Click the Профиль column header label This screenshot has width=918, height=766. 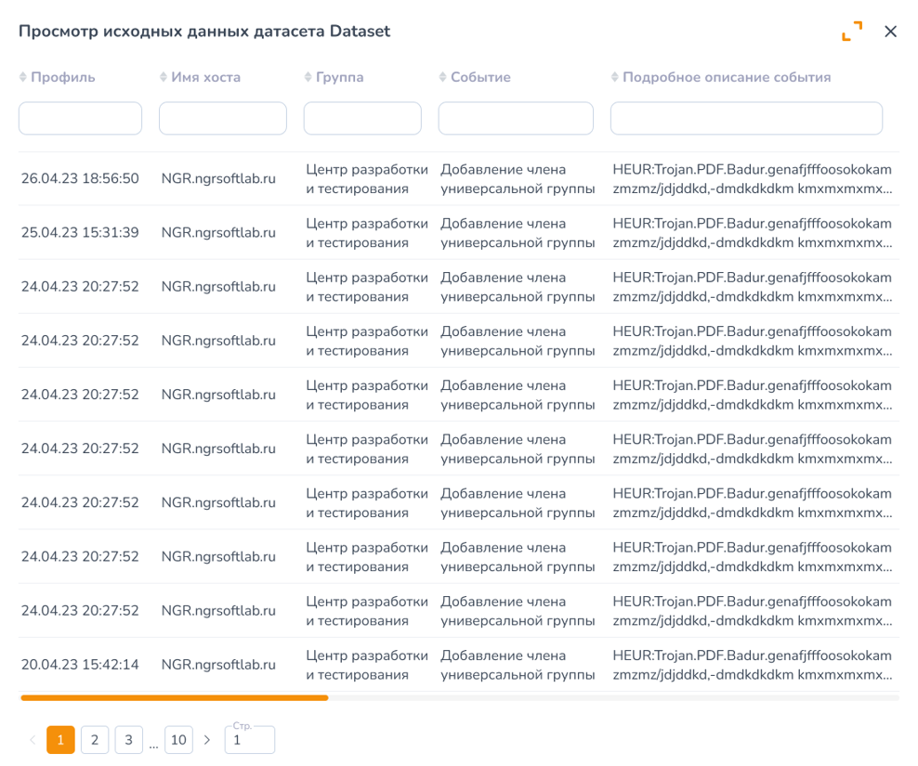point(62,77)
